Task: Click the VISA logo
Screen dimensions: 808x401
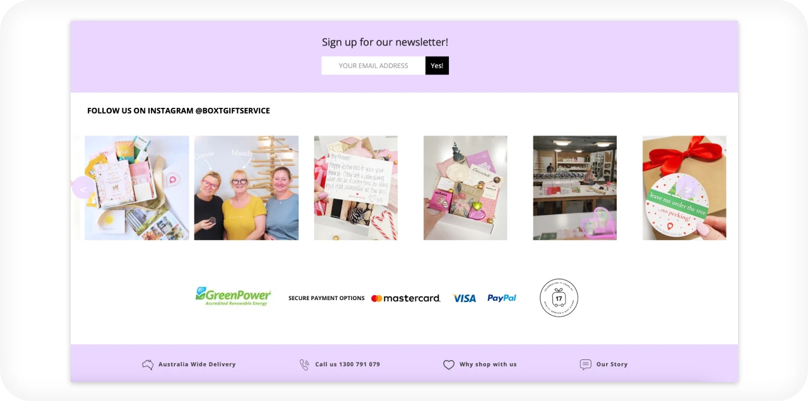Action: click(465, 298)
